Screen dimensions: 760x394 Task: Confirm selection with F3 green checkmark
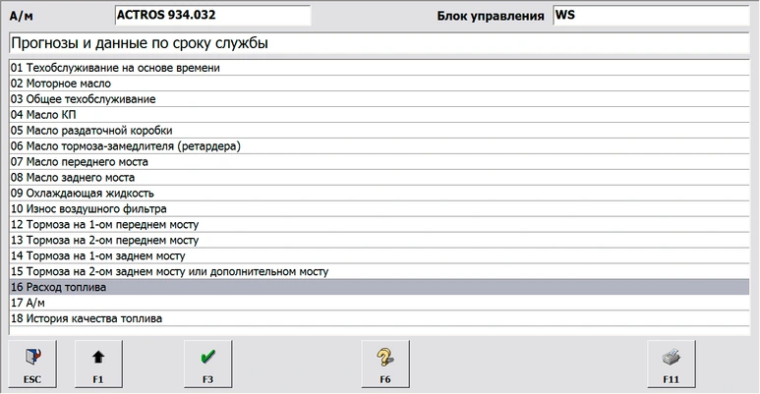208,364
